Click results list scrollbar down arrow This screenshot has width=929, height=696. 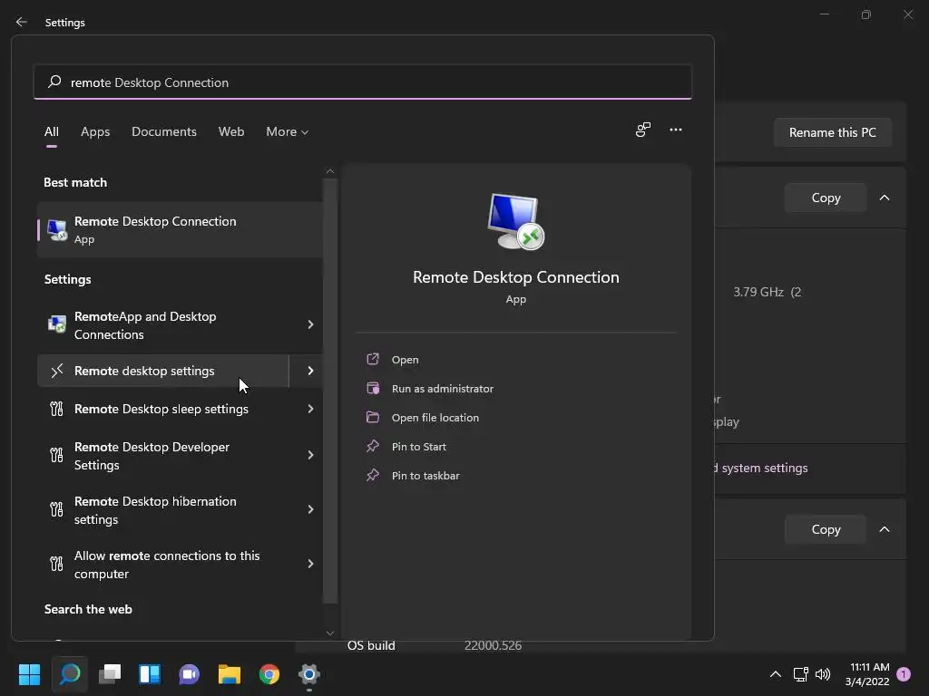pos(330,633)
